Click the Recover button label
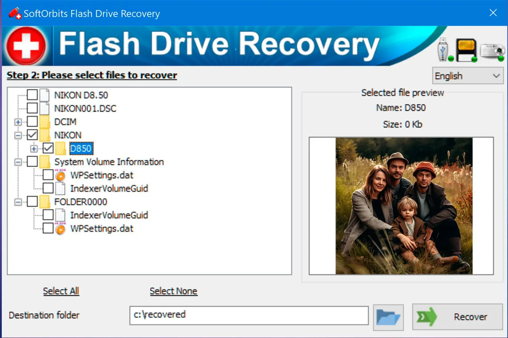 click(470, 317)
